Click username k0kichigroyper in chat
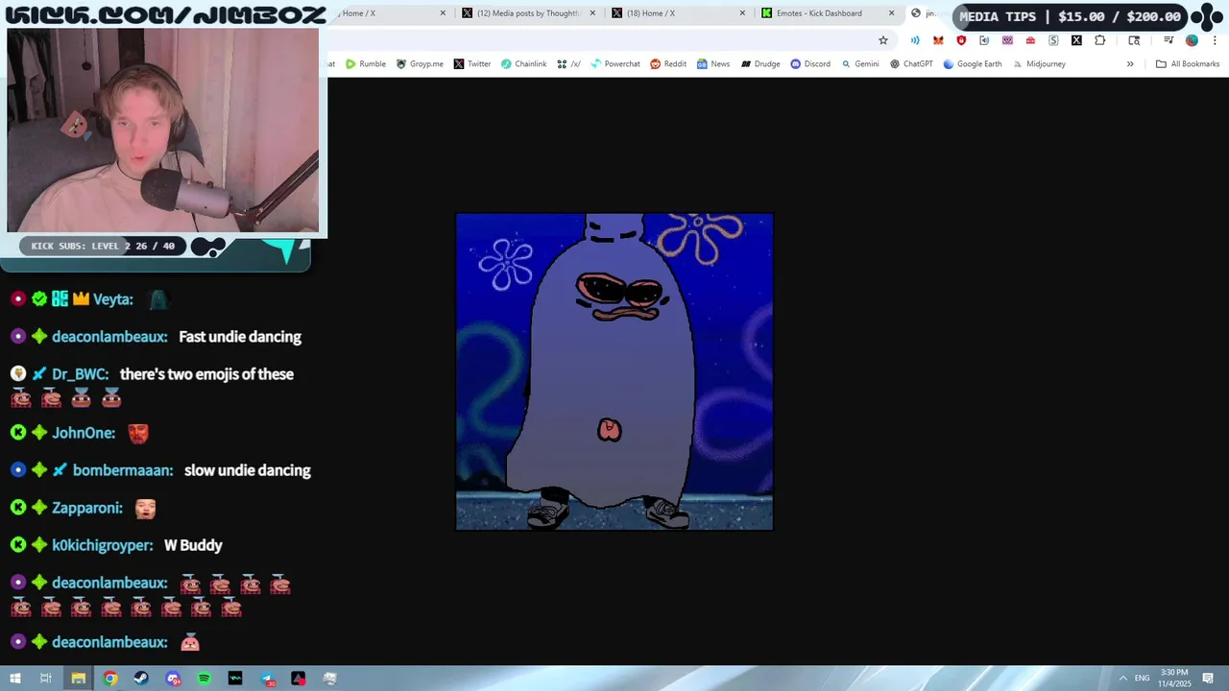1229x691 pixels. pyautogui.click(x=103, y=545)
